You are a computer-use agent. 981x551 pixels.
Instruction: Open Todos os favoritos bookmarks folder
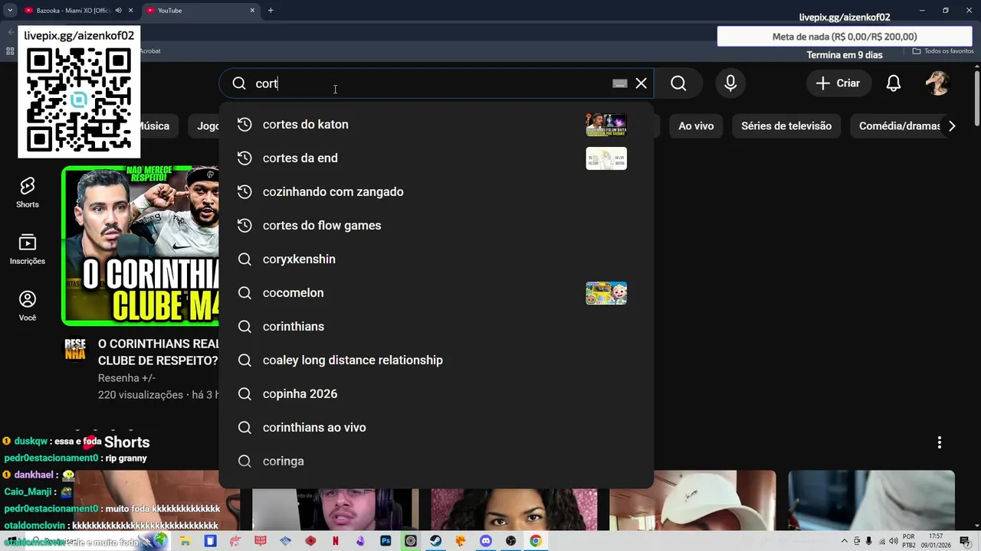pos(943,51)
